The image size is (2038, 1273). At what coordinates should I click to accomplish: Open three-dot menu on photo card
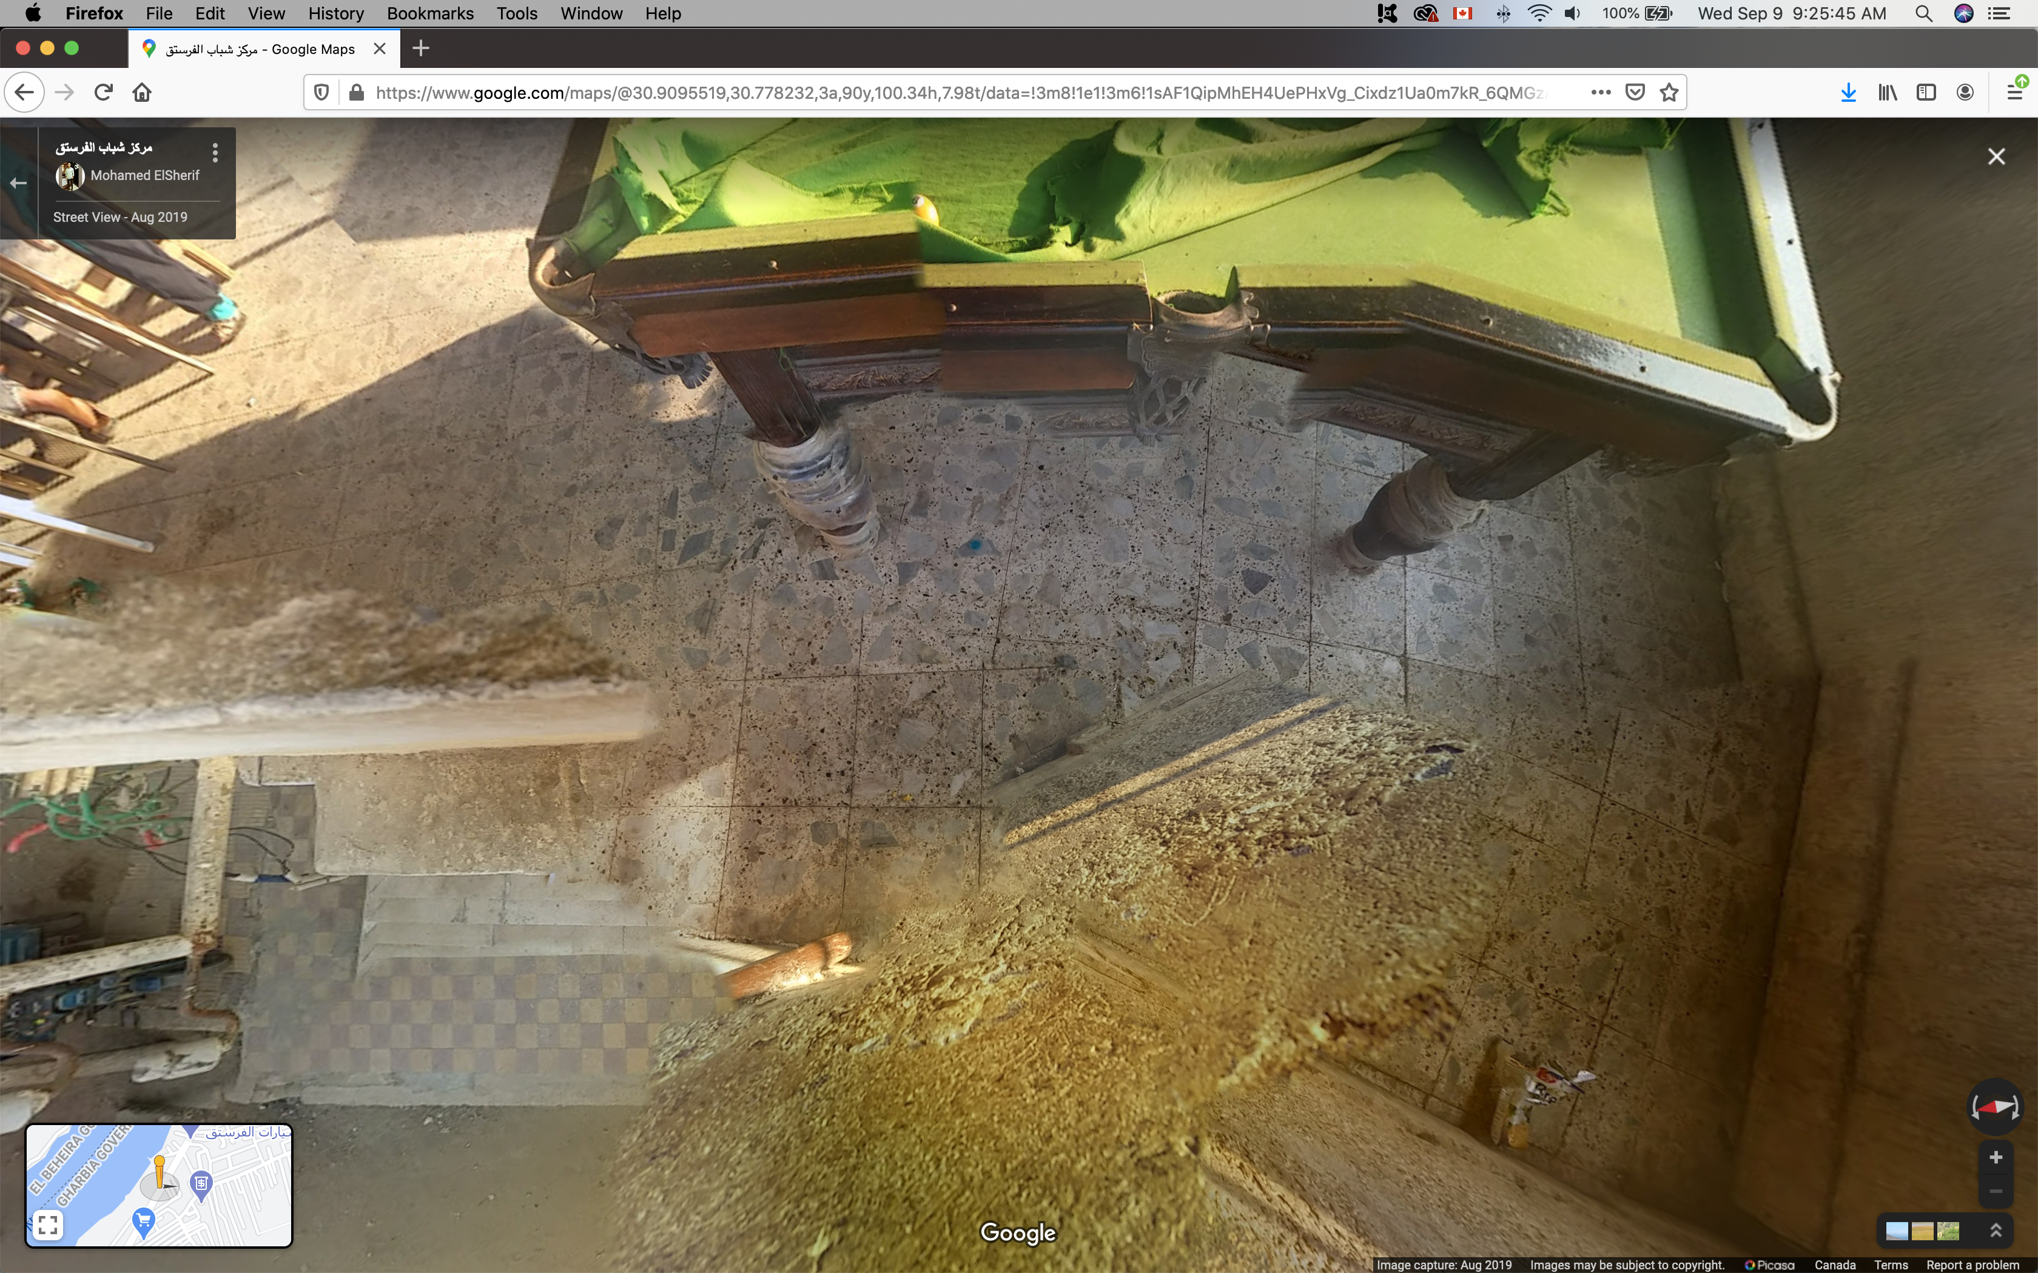pos(215,152)
